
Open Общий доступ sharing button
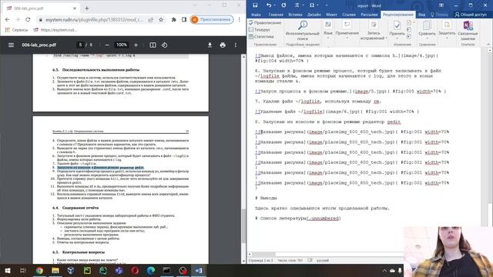click(x=471, y=15)
